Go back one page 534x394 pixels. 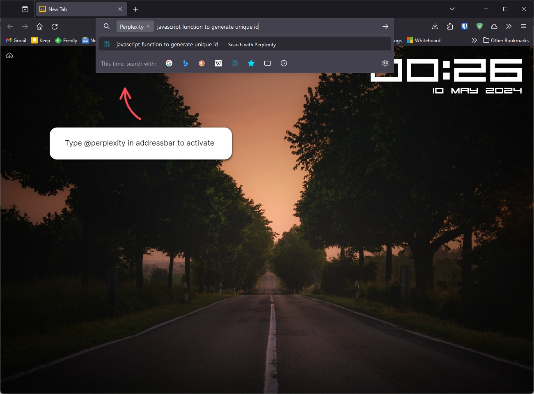click(x=10, y=27)
